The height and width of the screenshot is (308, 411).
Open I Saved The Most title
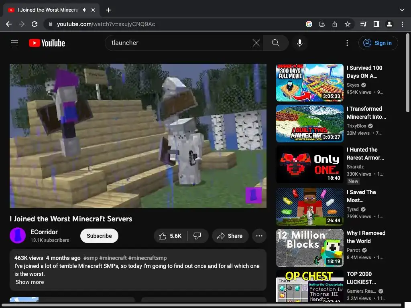(361, 196)
